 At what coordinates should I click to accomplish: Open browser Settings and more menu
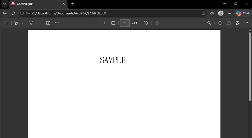(230, 13)
